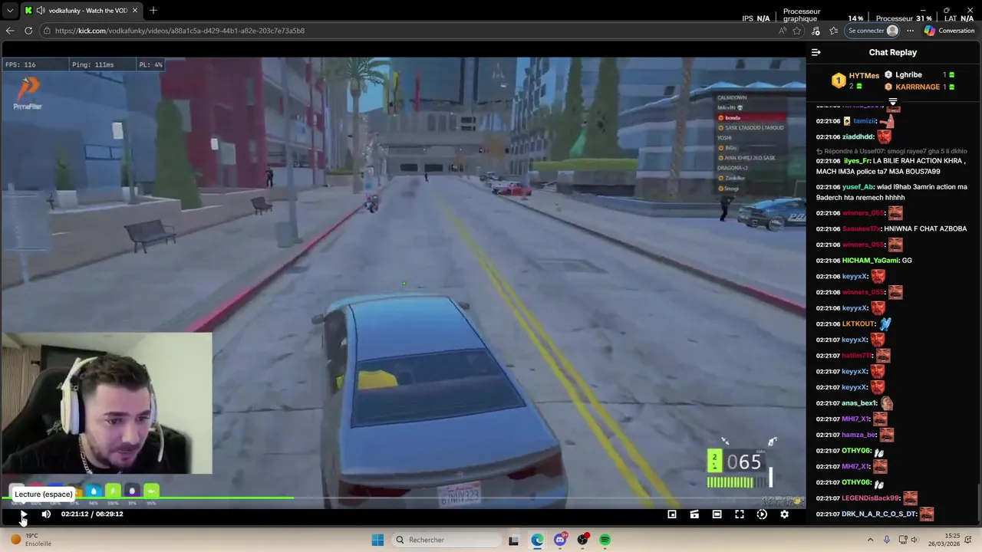Viewport: 982px width, 552px height.
Task: Mute the video with the speaker icon
Action: (x=46, y=514)
